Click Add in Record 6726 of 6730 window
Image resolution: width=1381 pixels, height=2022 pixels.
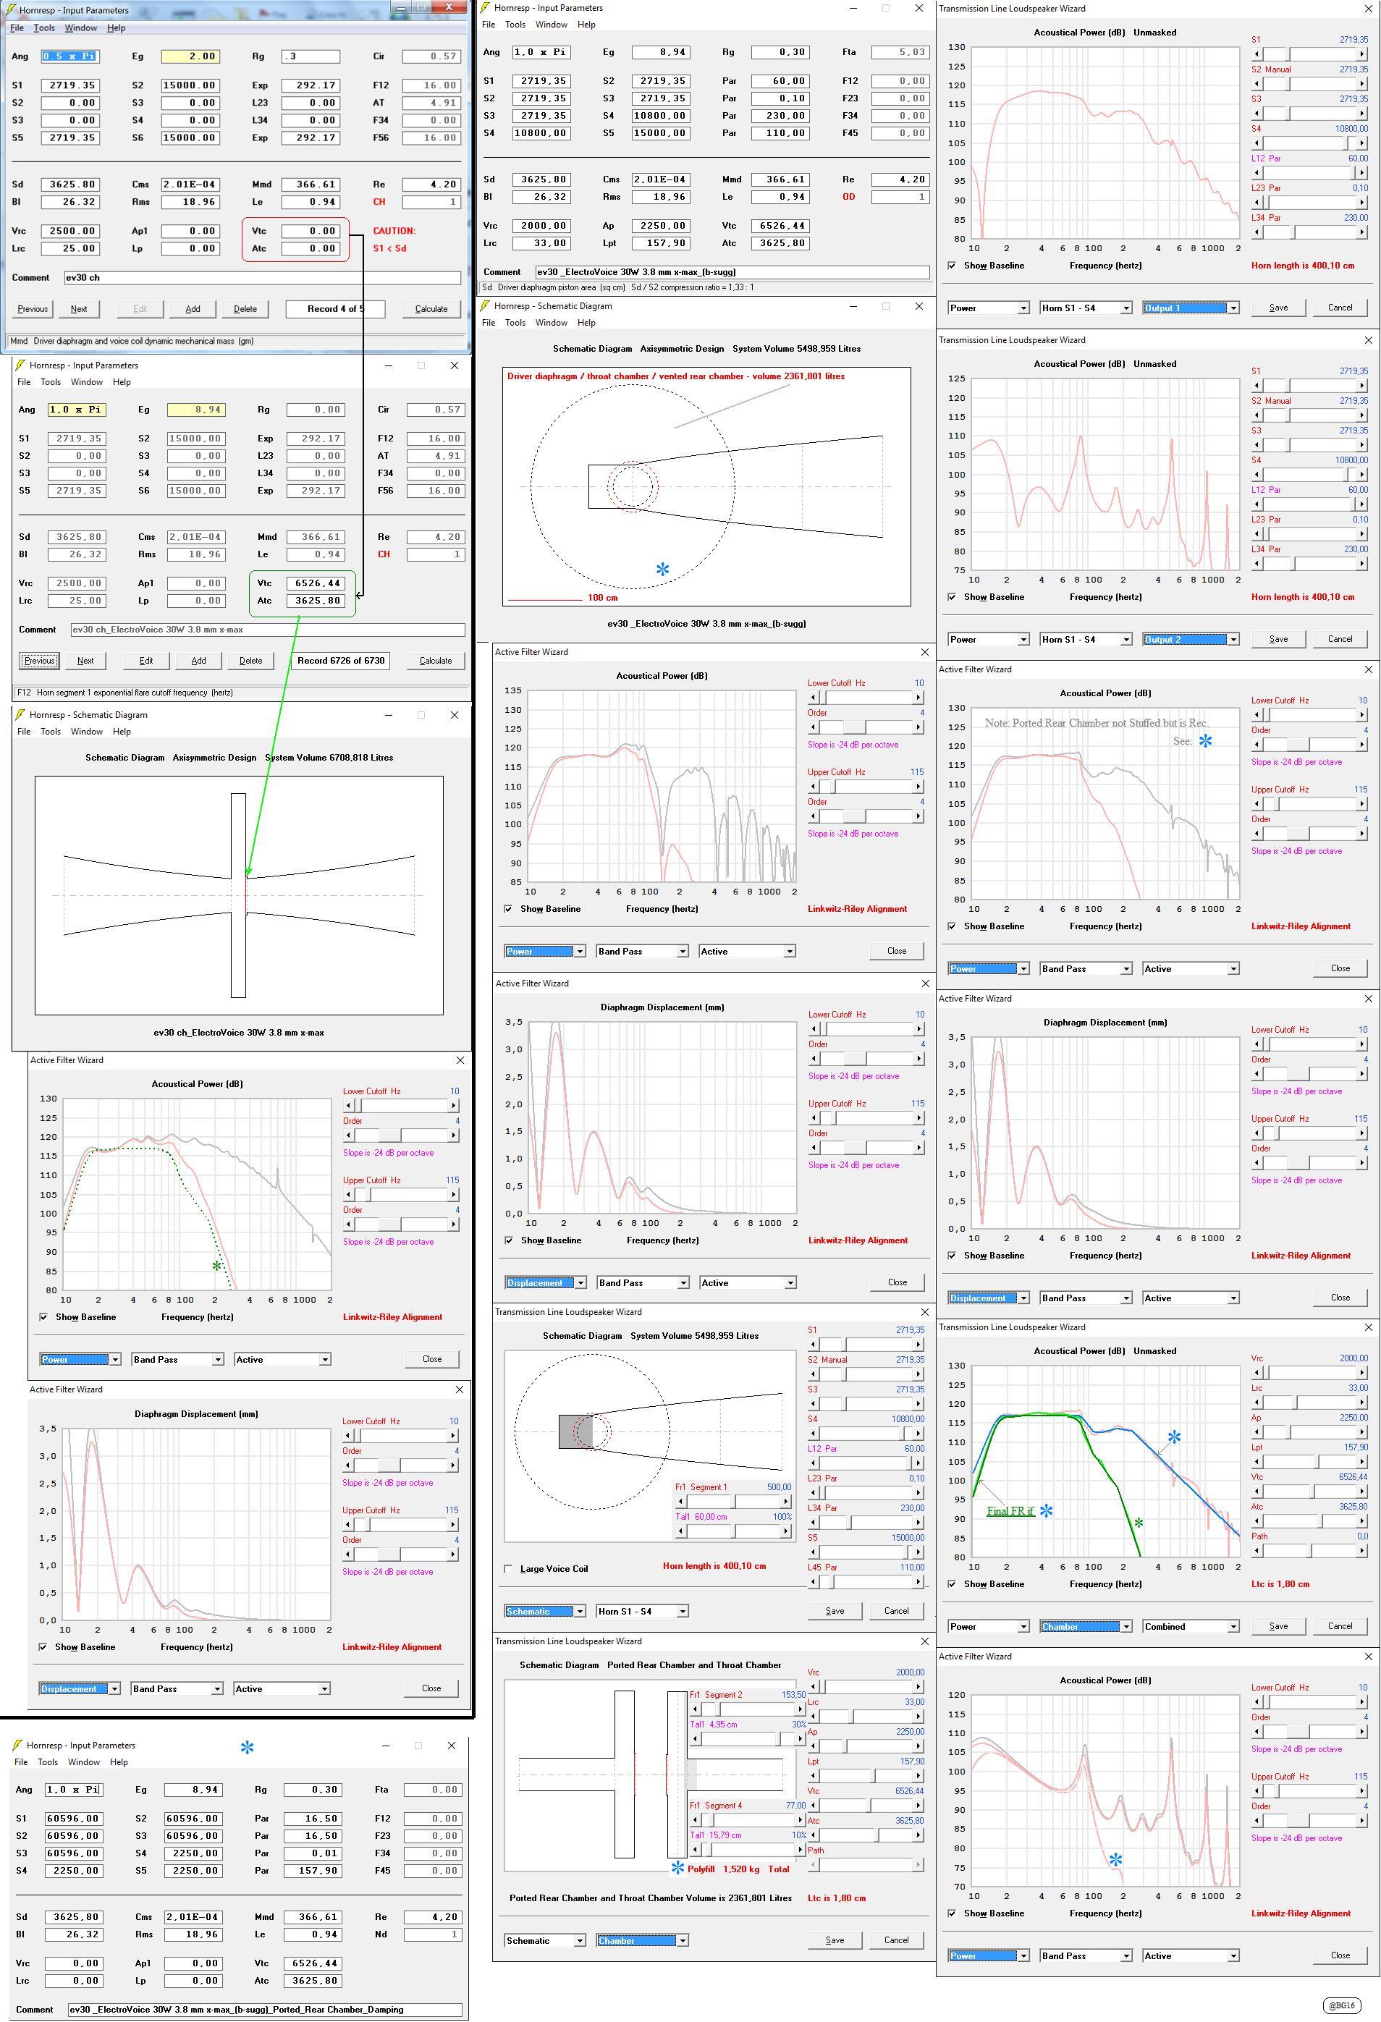pyautogui.click(x=198, y=660)
